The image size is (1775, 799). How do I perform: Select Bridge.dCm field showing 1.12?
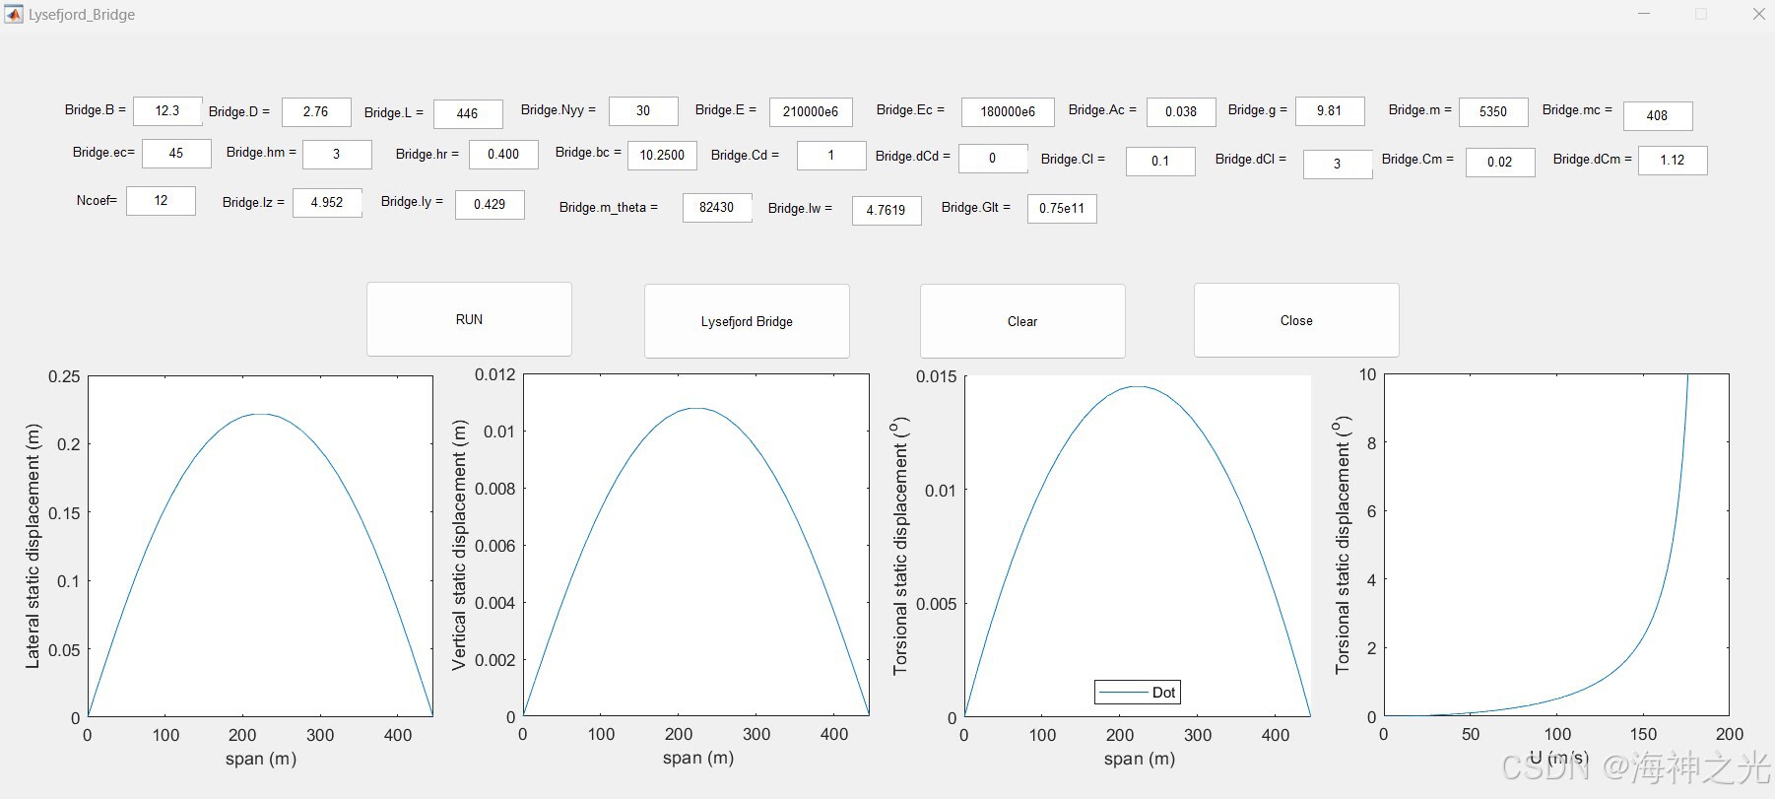click(x=1673, y=160)
